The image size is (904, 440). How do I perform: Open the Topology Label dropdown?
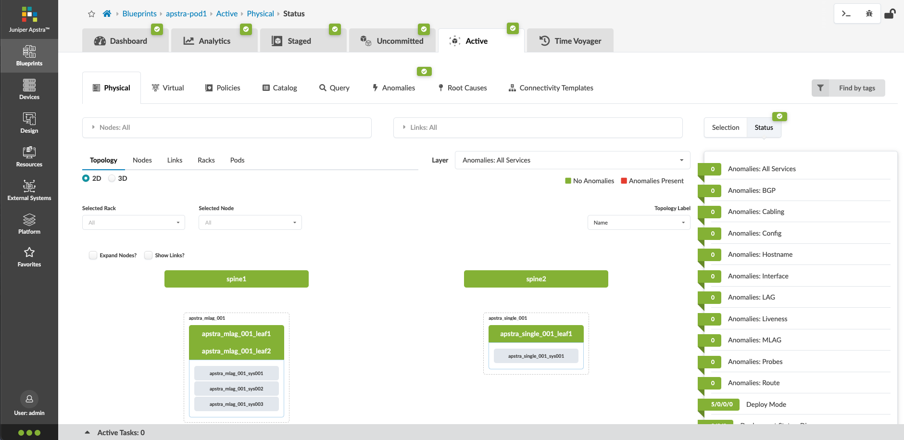(639, 223)
